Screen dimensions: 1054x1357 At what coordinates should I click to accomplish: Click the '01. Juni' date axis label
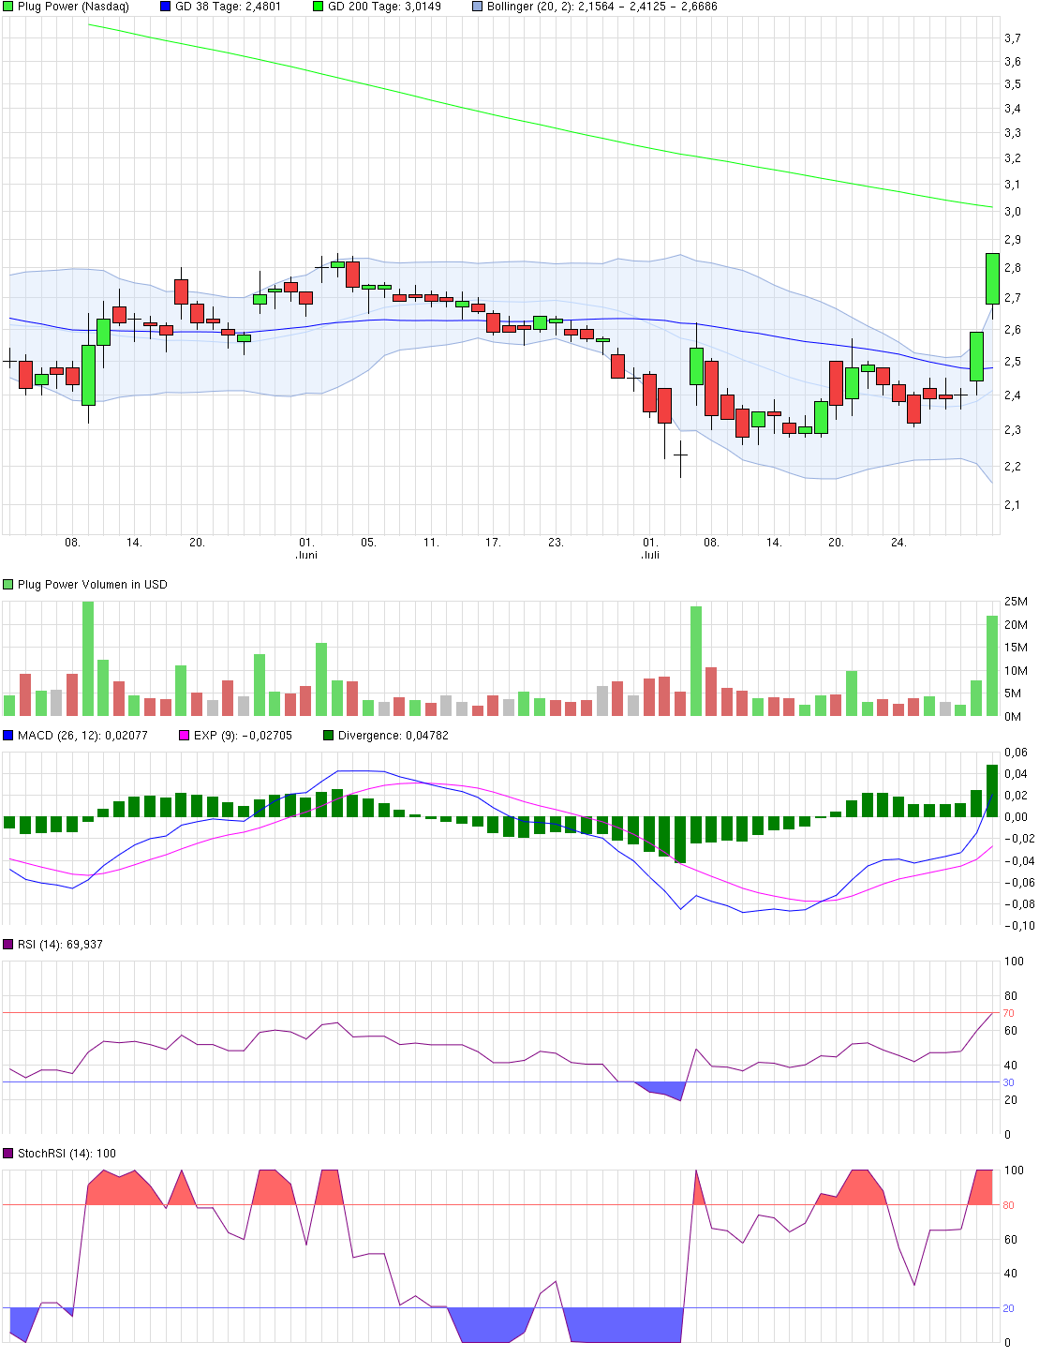(306, 548)
